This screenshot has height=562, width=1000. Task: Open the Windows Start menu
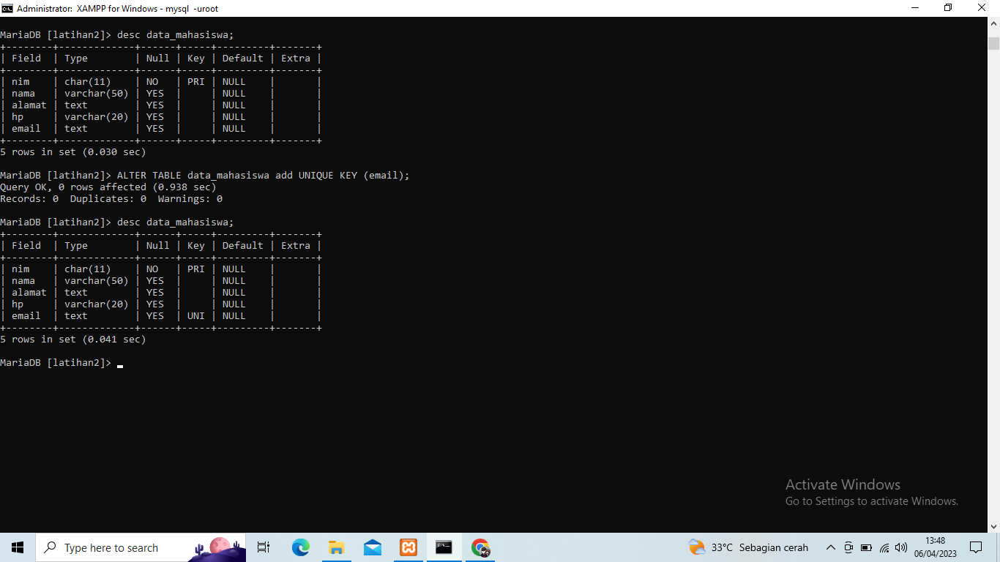pyautogui.click(x=17, y=547)
